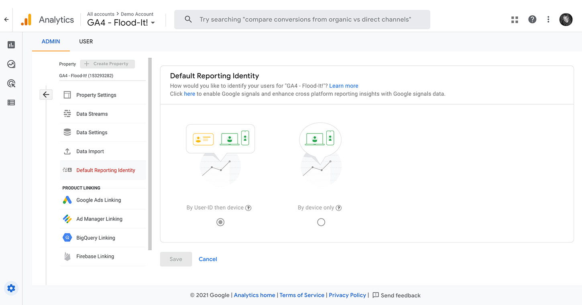Click the search magnifier icon
582x305 pixels.
click(x=188, y=19)
